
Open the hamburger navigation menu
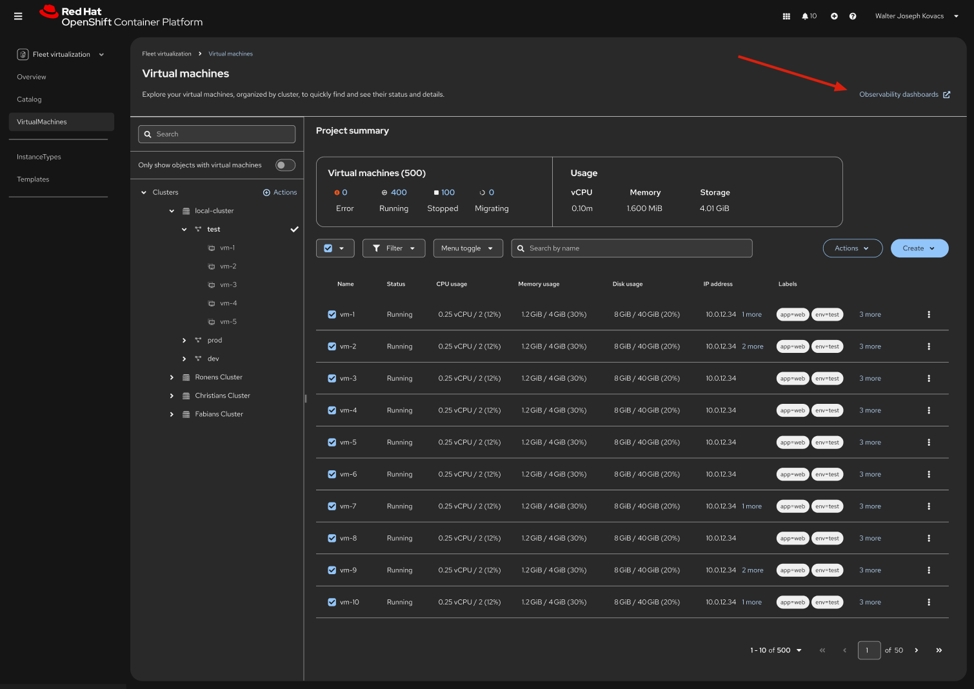[x=18, y=16]
